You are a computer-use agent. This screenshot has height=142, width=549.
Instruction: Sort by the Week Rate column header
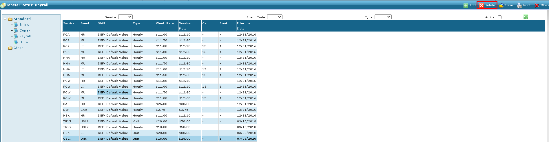coord(165,23)
